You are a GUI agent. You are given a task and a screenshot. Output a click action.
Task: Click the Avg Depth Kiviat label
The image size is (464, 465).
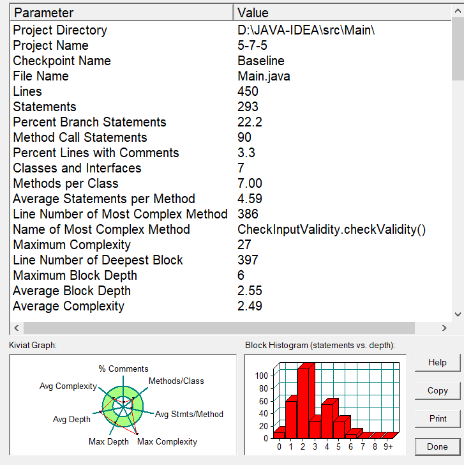71,419
